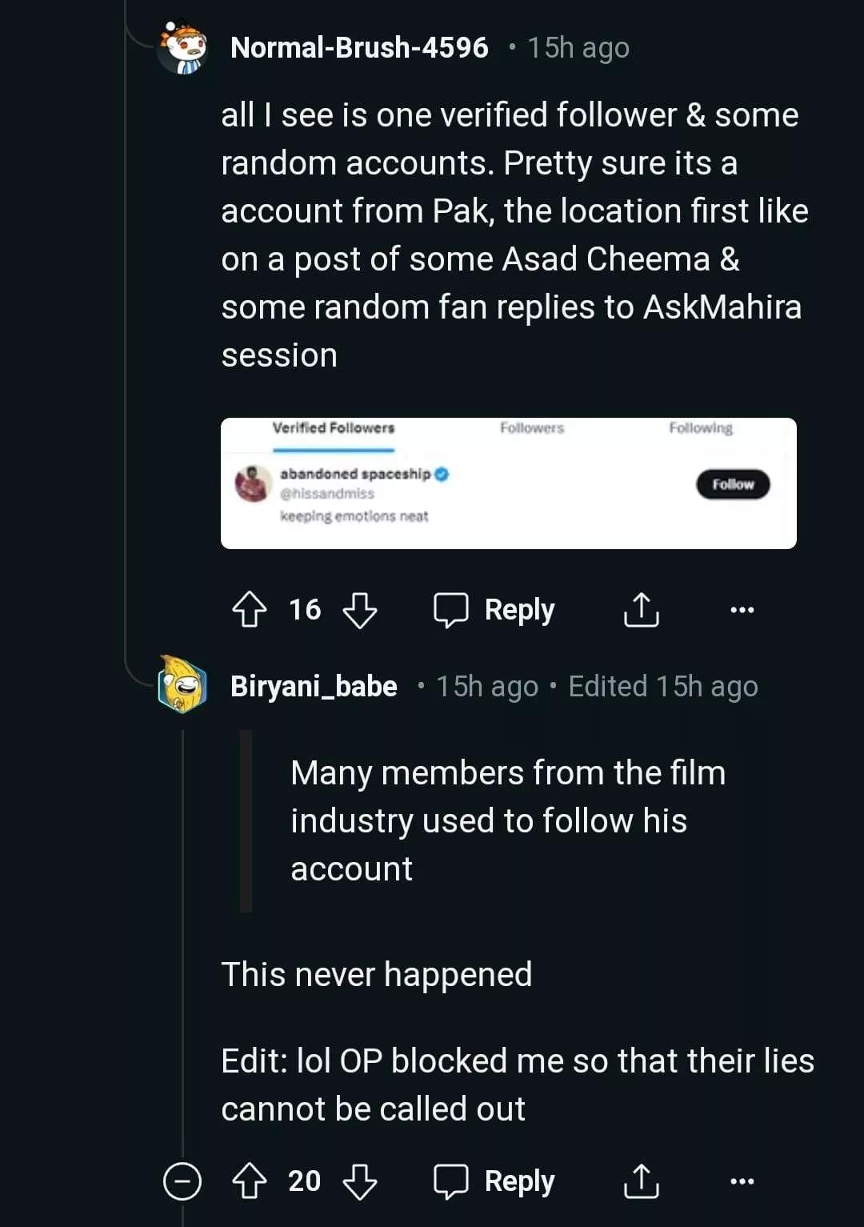Downvote Biryani_babe's comment

tap(359, 1181)
